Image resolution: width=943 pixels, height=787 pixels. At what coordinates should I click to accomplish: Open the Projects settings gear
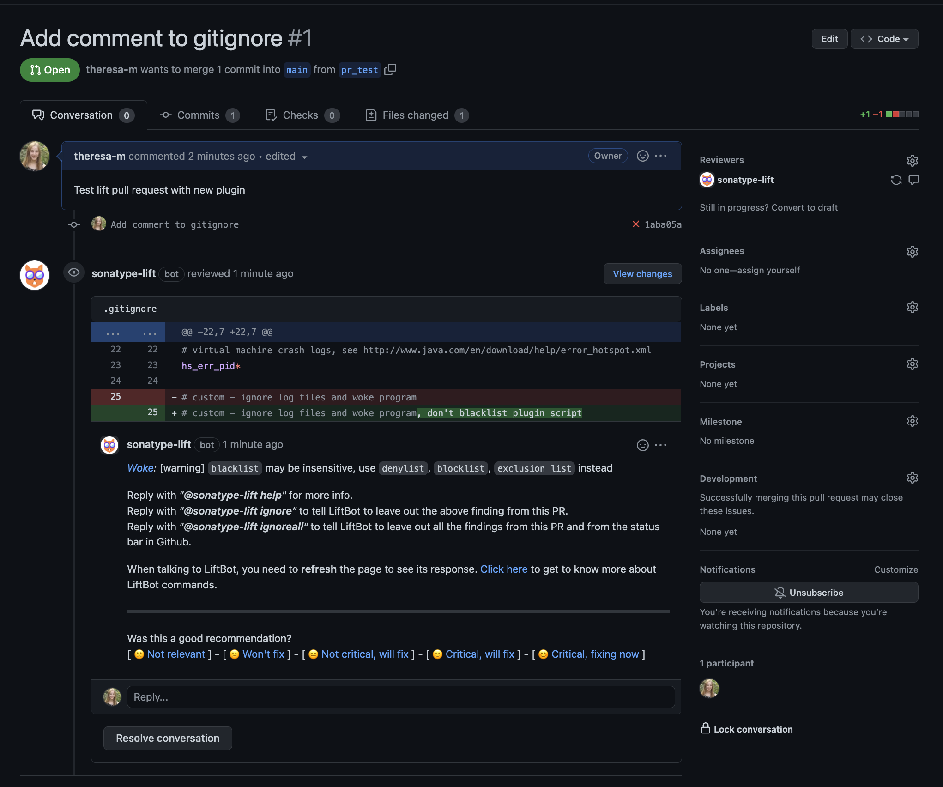pyautogui.click(x=913, y=364)
